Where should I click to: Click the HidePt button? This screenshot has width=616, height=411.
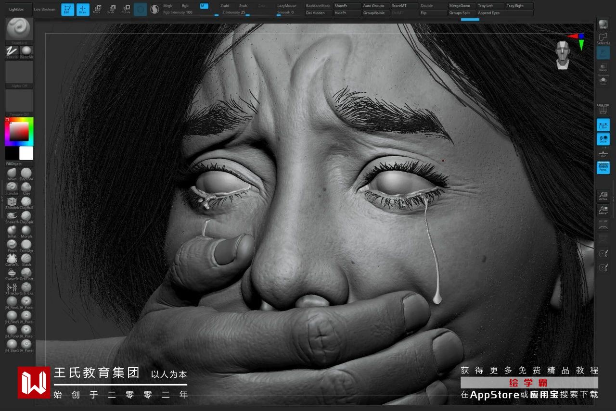(x=347, y=13)
